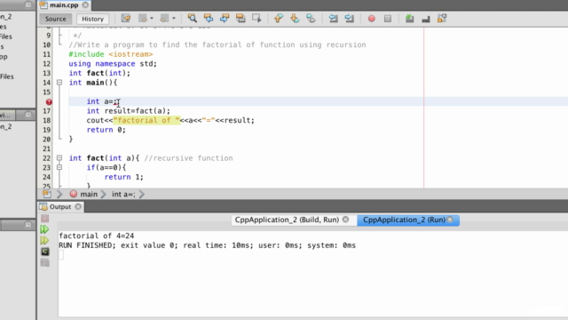The width and height of the screenshot is (568, 320).
Task: Click the RUN FINISHED output line
Action: 207,245
